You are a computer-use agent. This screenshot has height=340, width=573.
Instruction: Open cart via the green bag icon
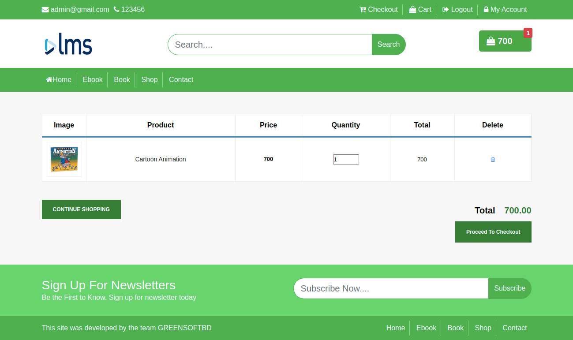click(491, 41)
